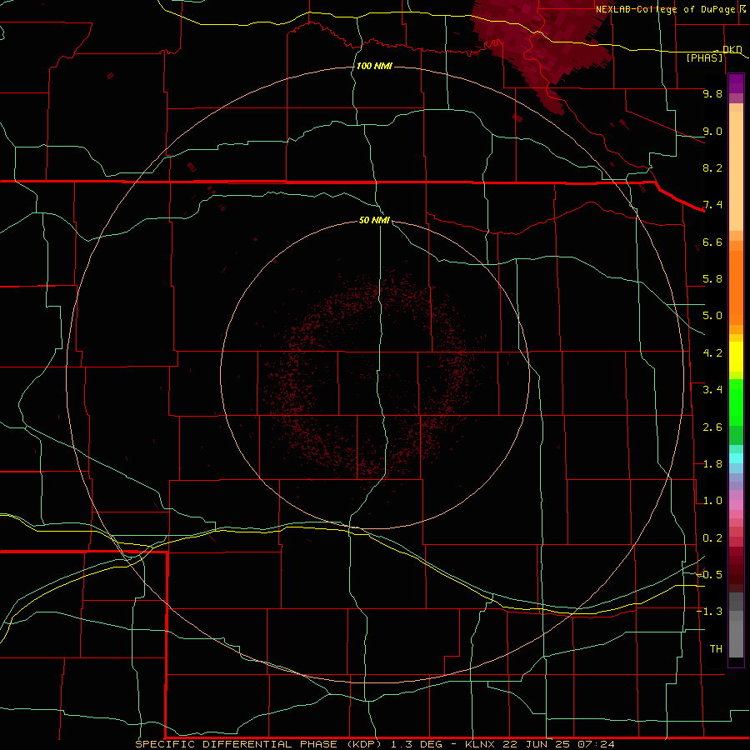Click the TH threshold label on scale
The width and height of the screenshot is (750, 750).
(716, 649)
